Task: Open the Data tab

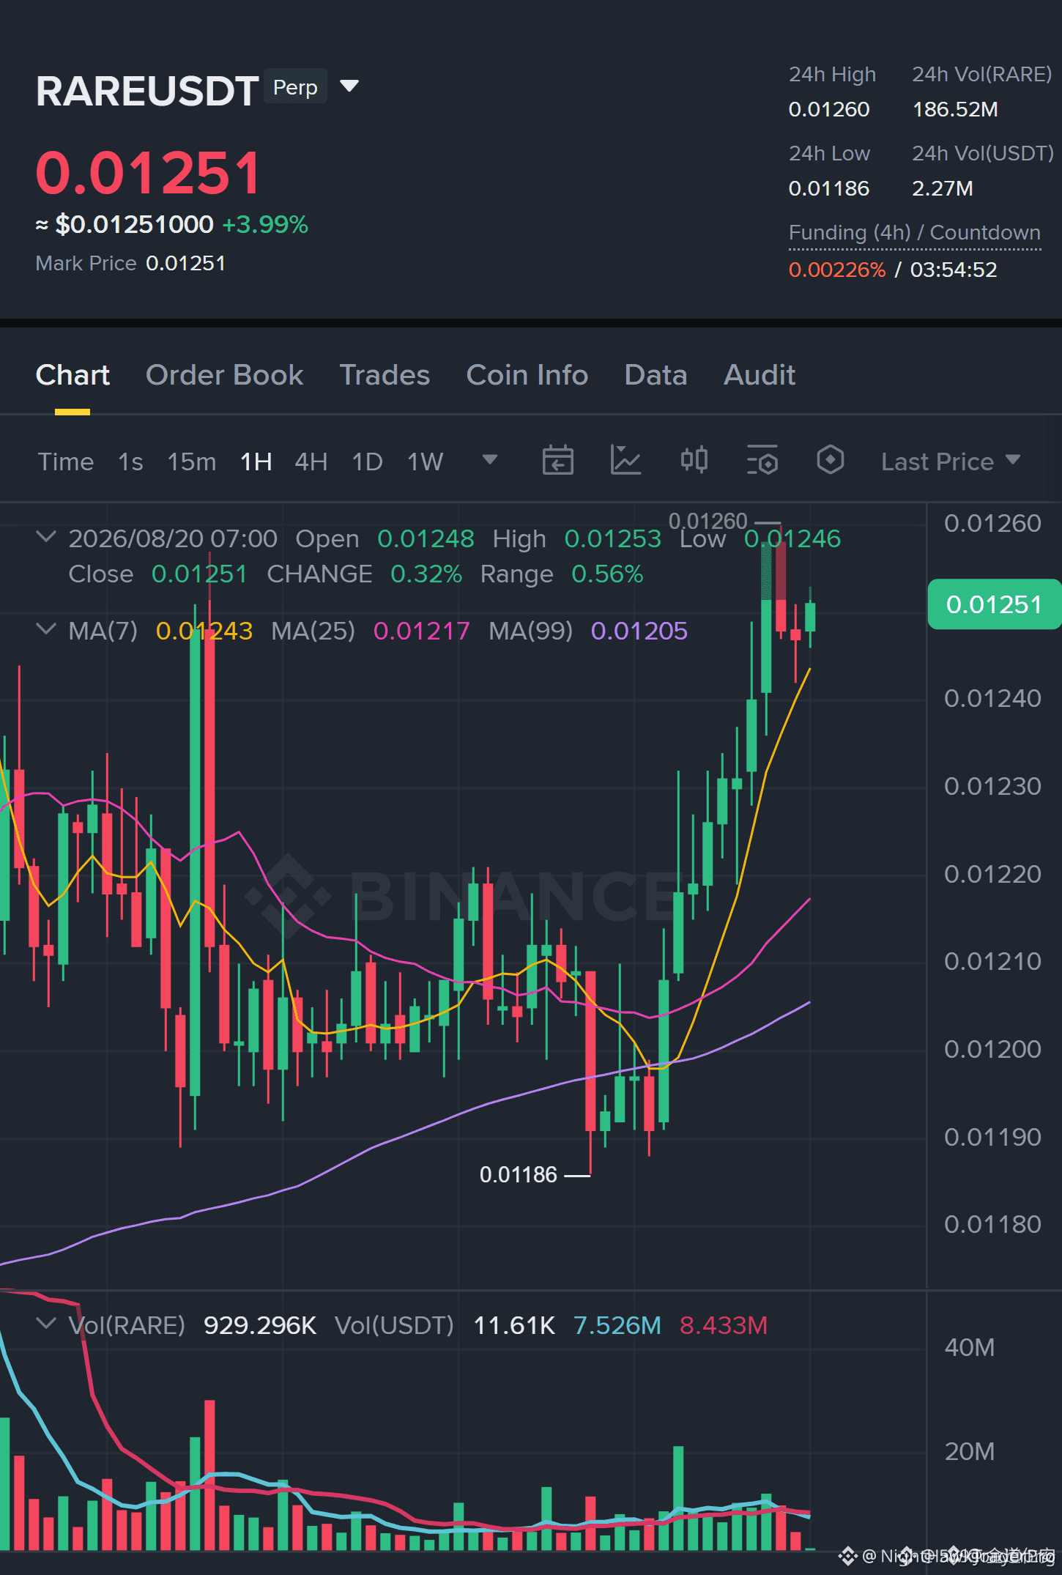Action: 656,375
